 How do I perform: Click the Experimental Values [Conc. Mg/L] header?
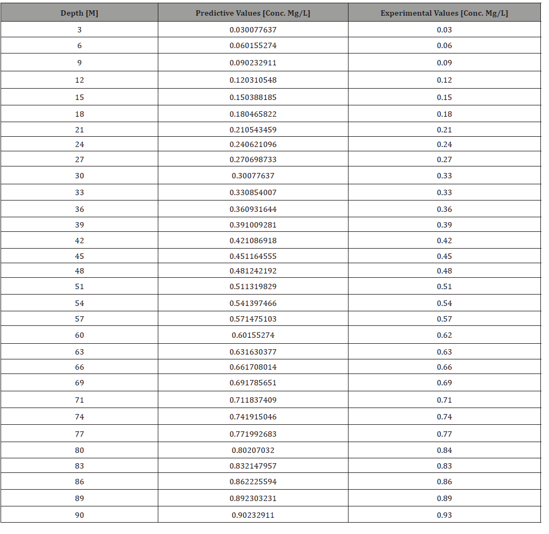pos(444,13)
